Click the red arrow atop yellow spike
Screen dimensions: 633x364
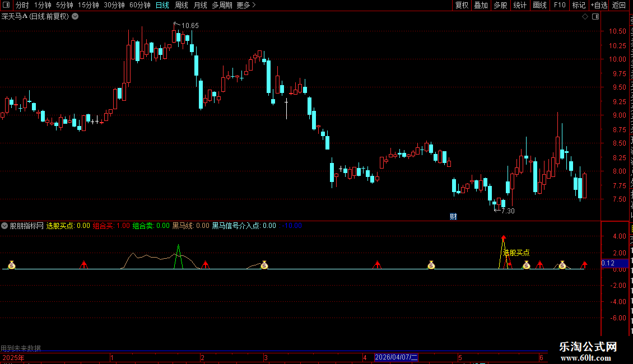[503, 238]
